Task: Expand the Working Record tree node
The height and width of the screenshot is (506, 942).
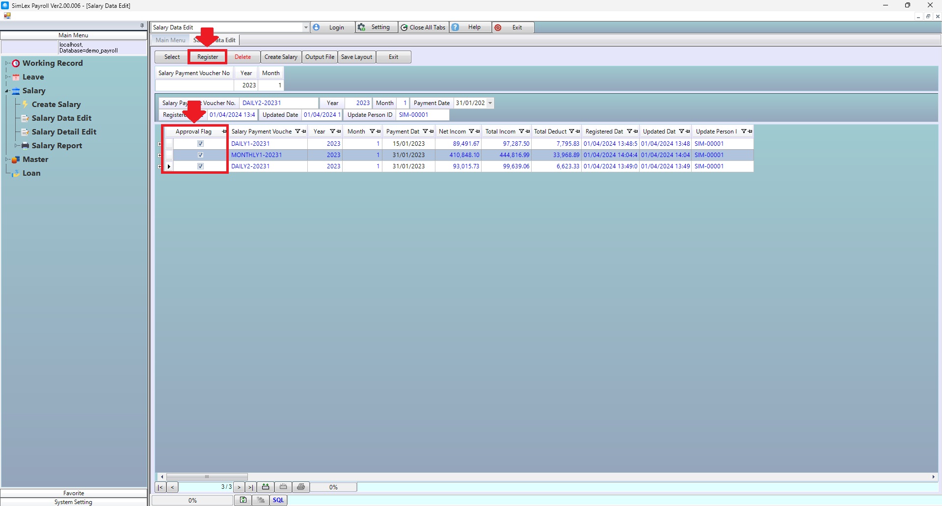Action: [7, 63]
